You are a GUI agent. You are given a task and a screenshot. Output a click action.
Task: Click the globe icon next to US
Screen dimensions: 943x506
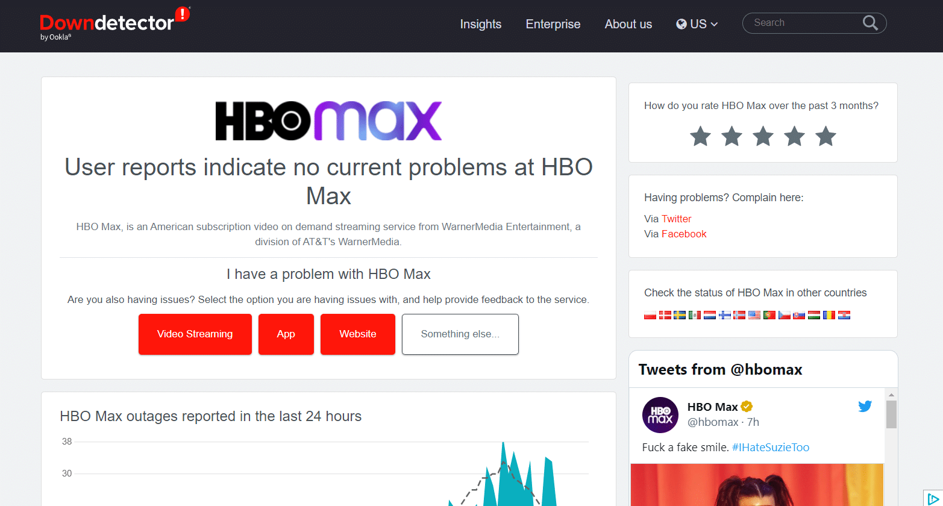(x=682, y=24)
